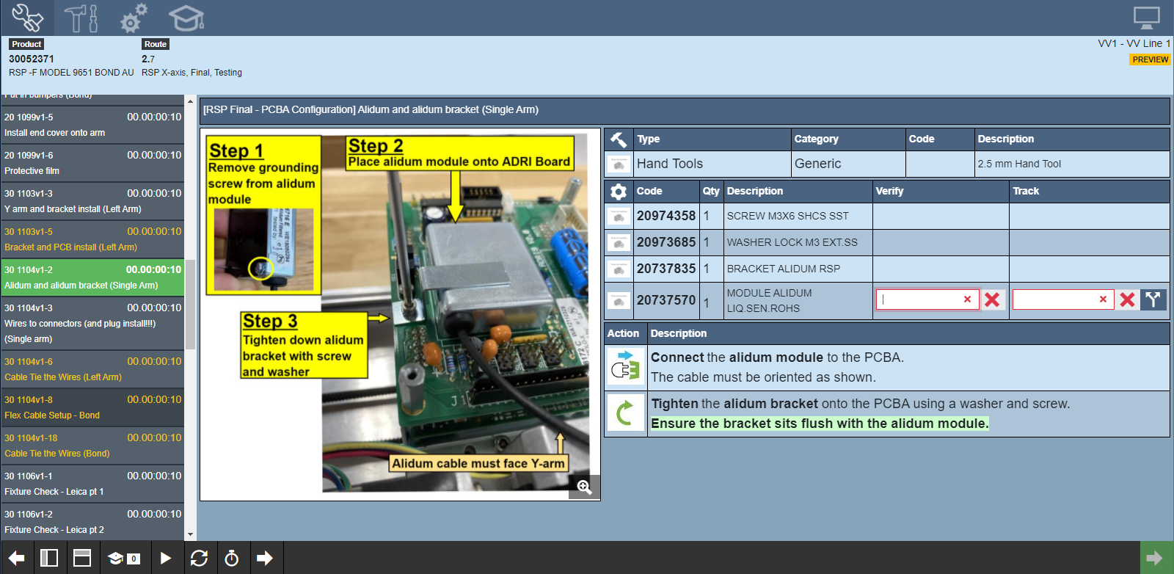This screenshot has height=574, width=1174.
Task: Select step 'Protective film'
Action: pos(92,163)
